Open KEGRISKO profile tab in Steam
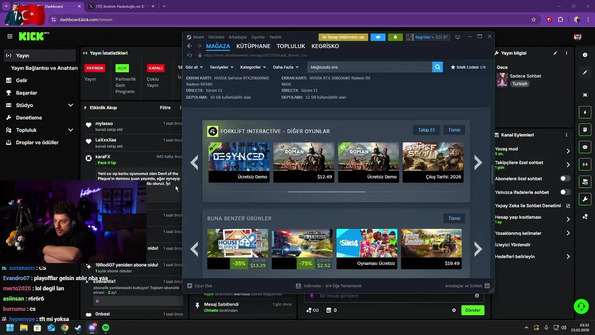 coord(325,46)
